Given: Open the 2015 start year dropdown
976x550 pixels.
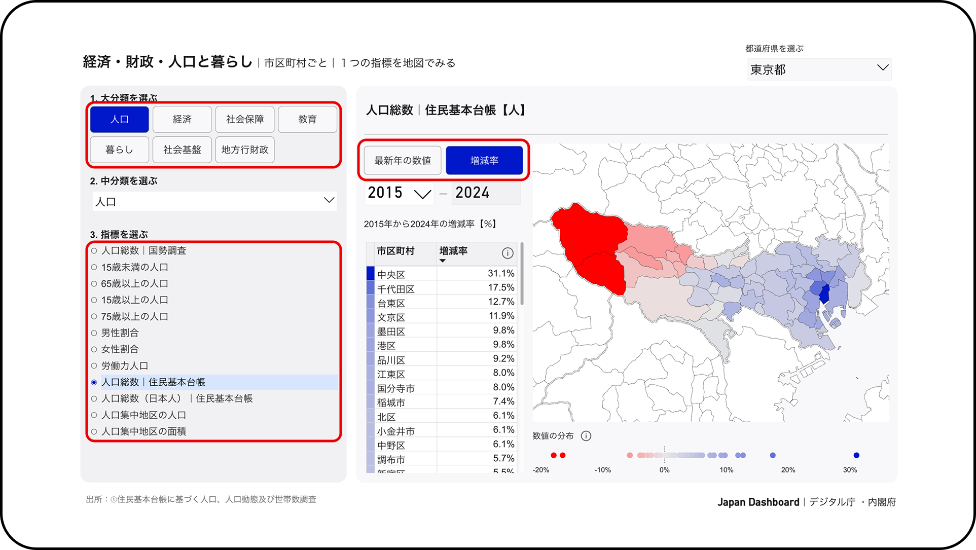Looking at the screenshot, I should [x=399, y=193].
